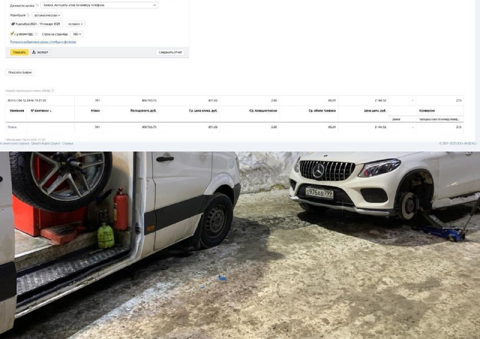Click help icon next to 'с учётом НДС'

[36, 34]
